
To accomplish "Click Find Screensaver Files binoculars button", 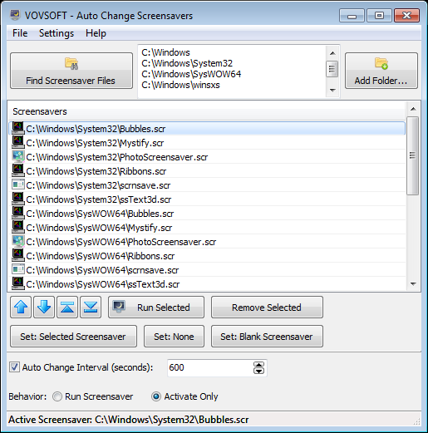I will [x=71, y=71].
